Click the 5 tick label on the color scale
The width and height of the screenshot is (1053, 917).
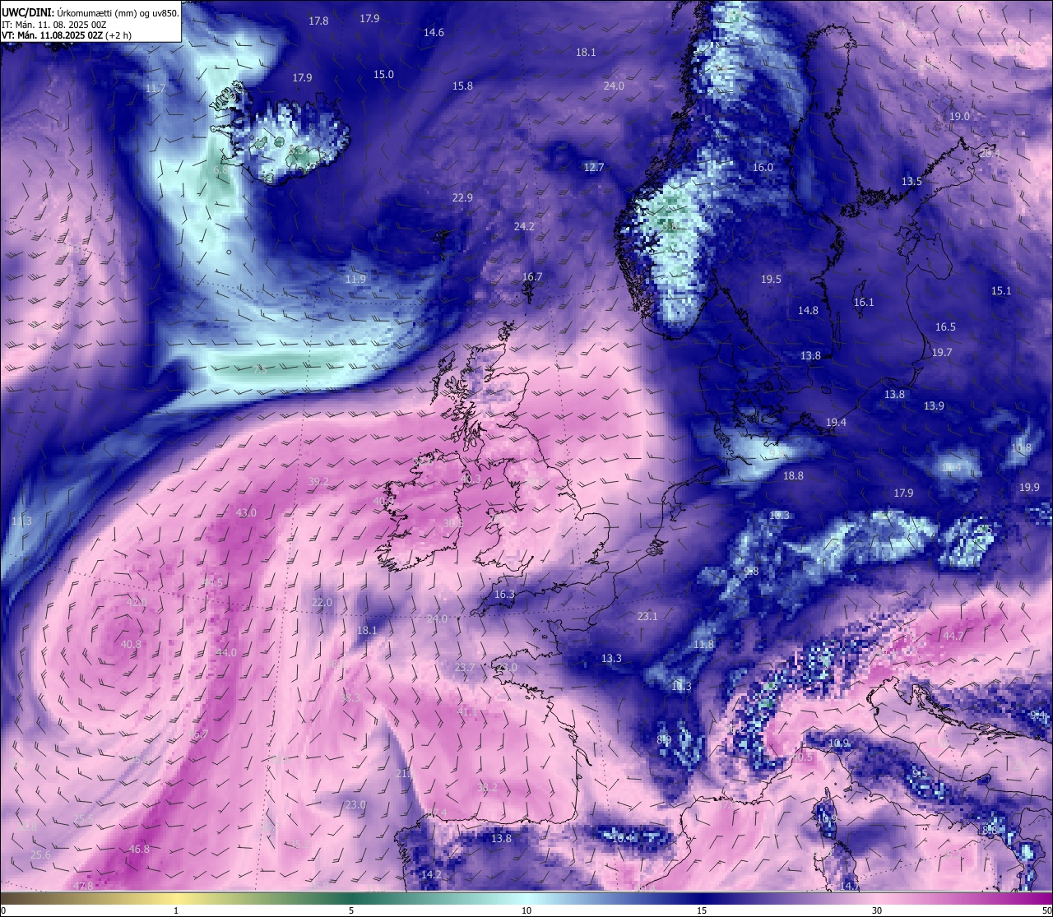(x=351, y=911)
